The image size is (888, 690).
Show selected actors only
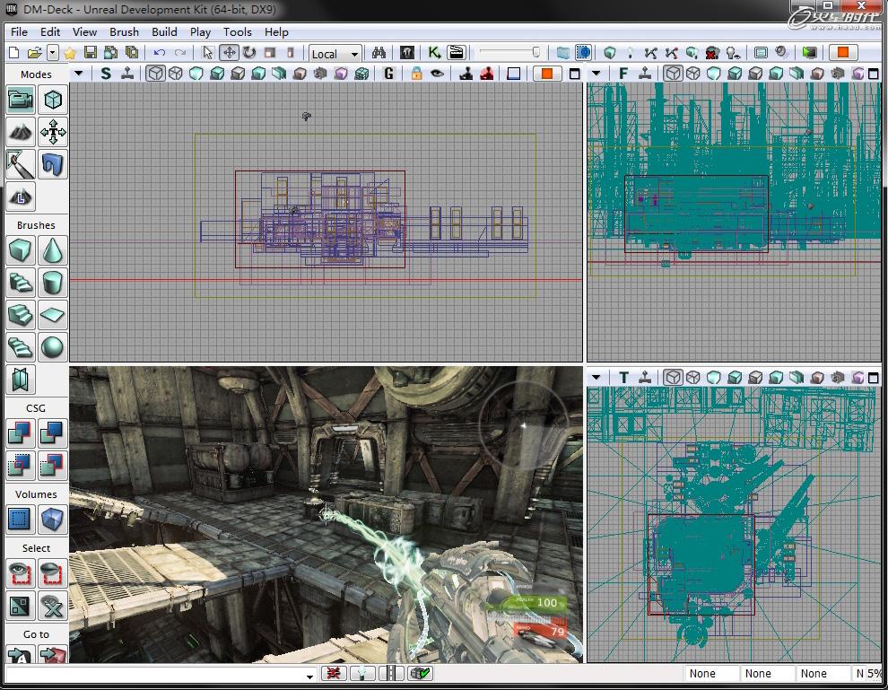click(x=21, y=573)
